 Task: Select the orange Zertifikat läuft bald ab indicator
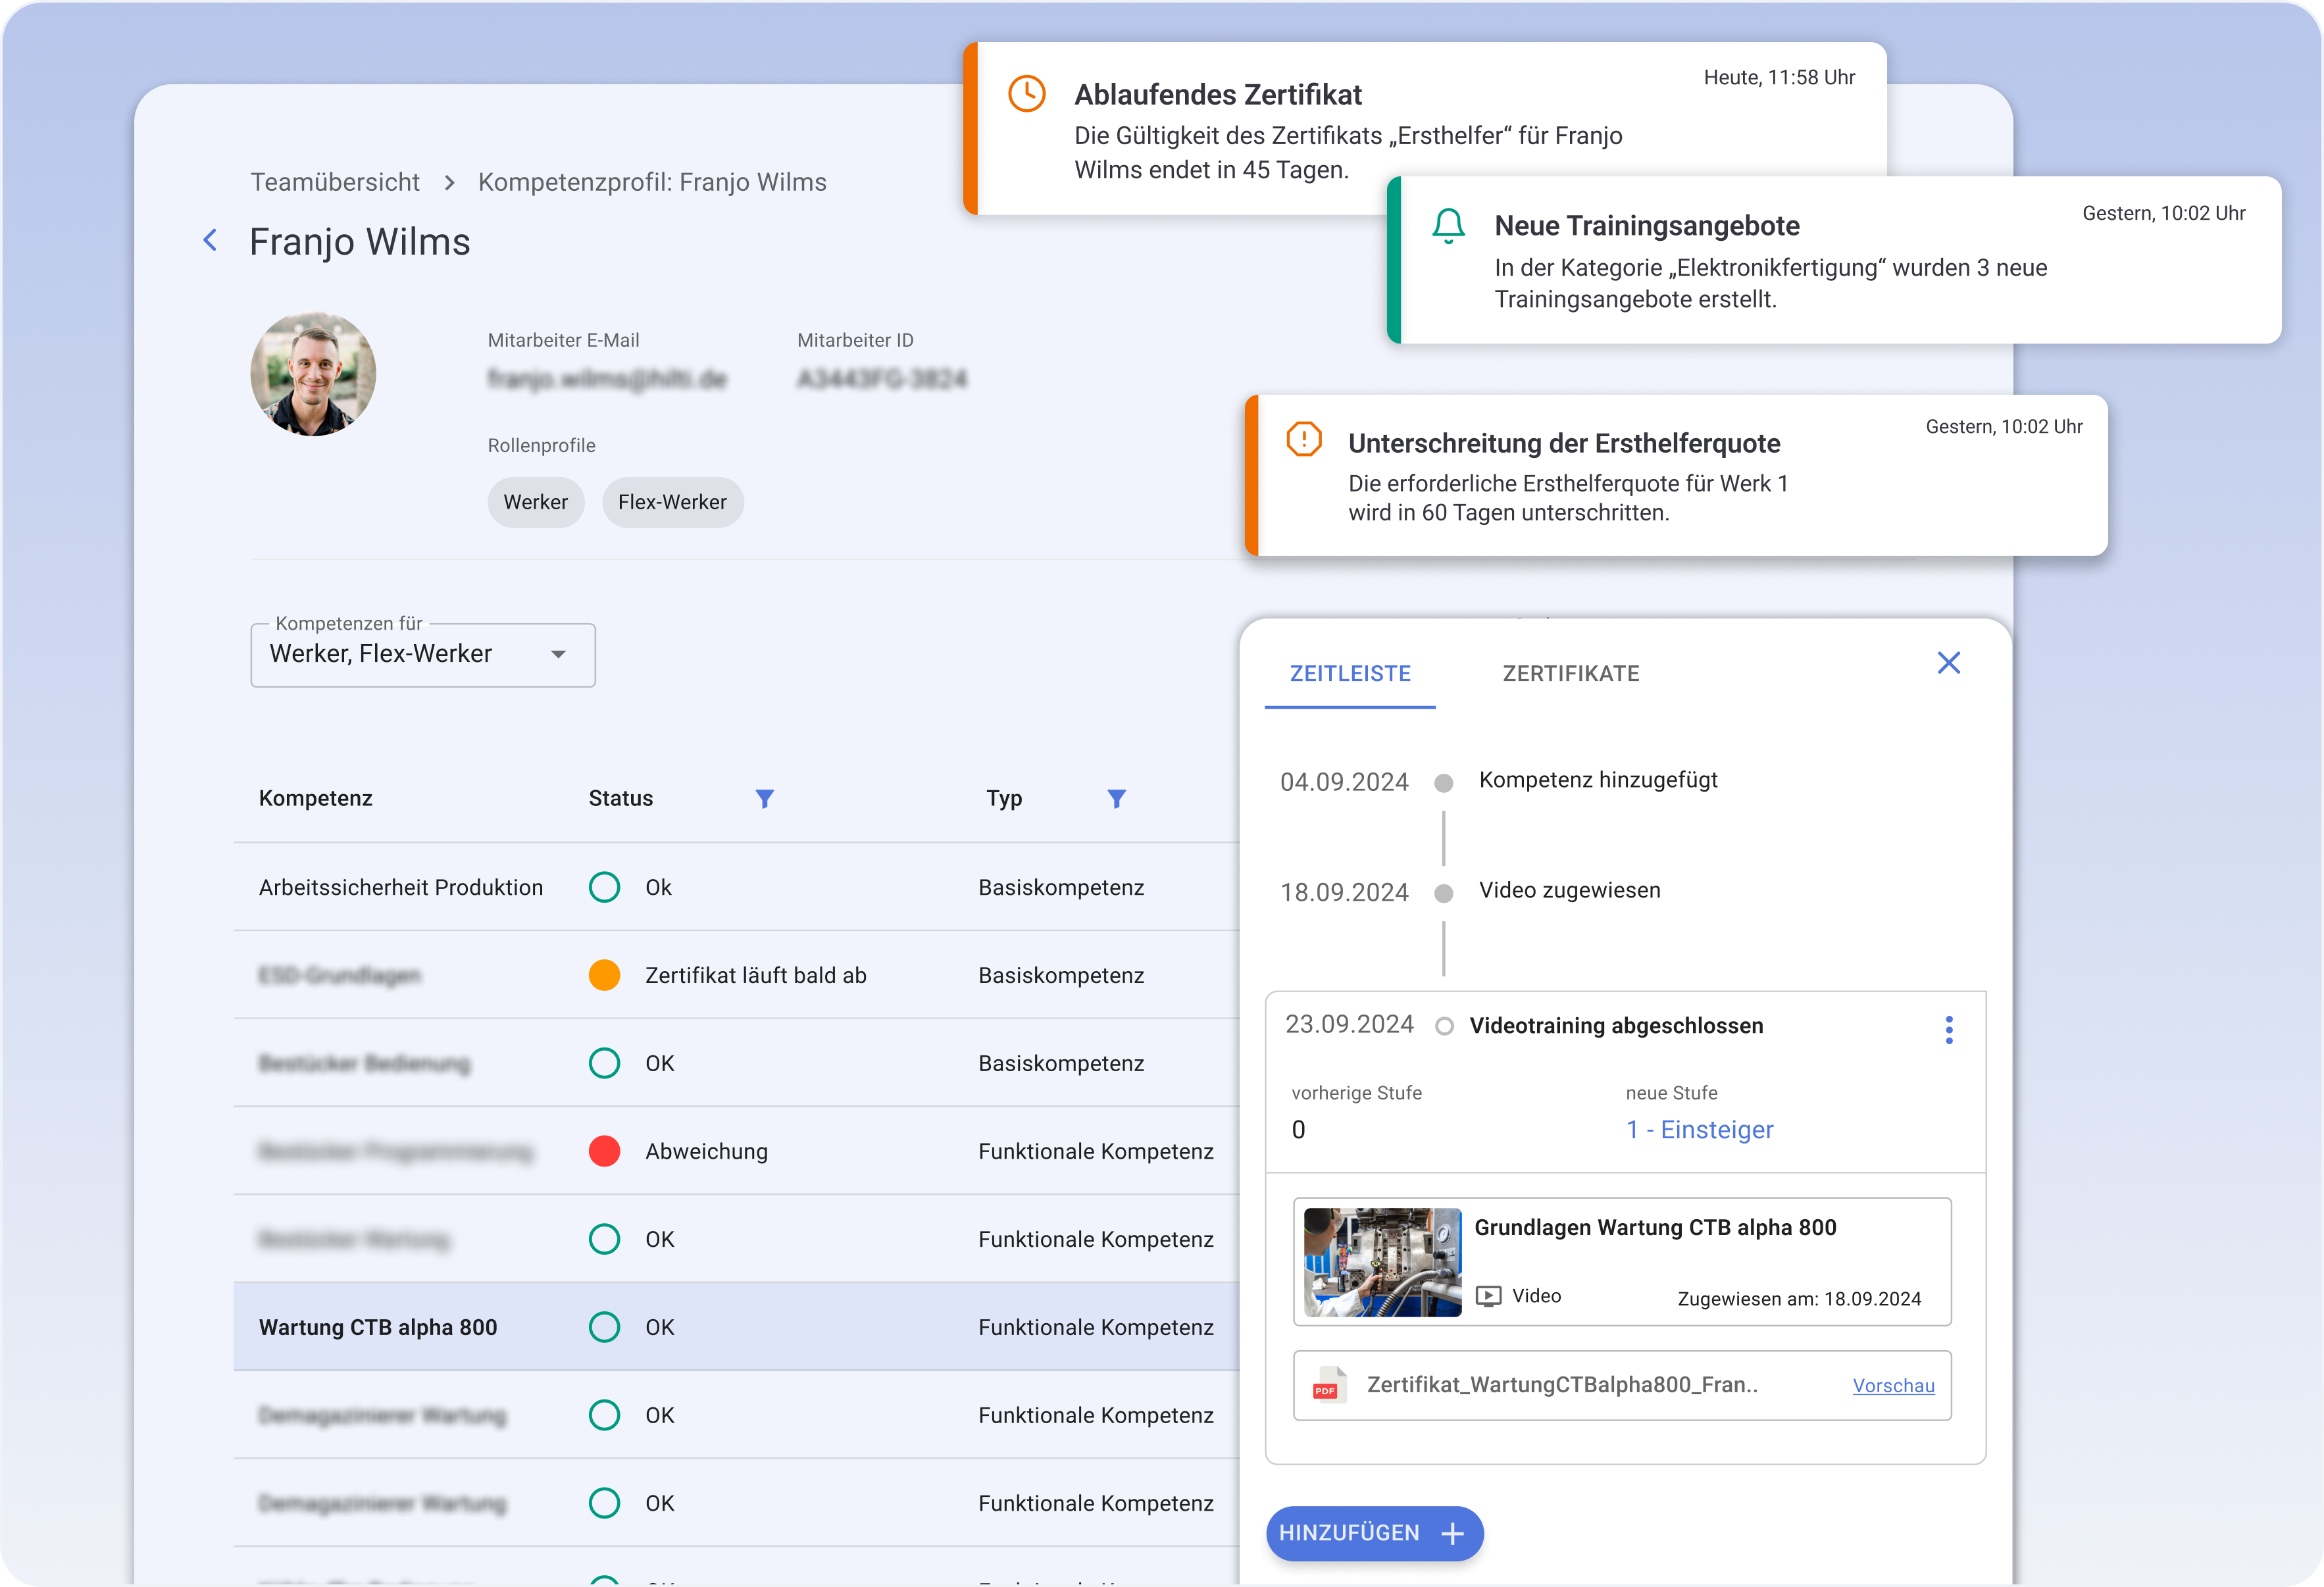604,975
